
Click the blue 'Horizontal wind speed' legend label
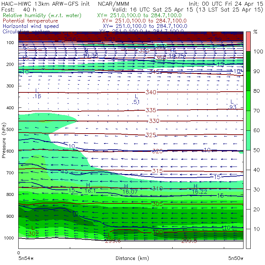[31, 26]
